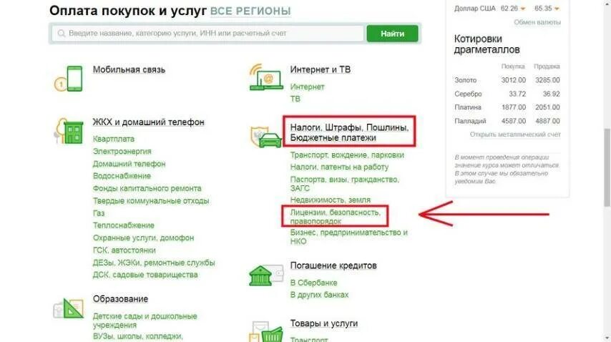Select Лицензии, безопасность, правопорядок link
611x342 pixels.
point(335,217)
